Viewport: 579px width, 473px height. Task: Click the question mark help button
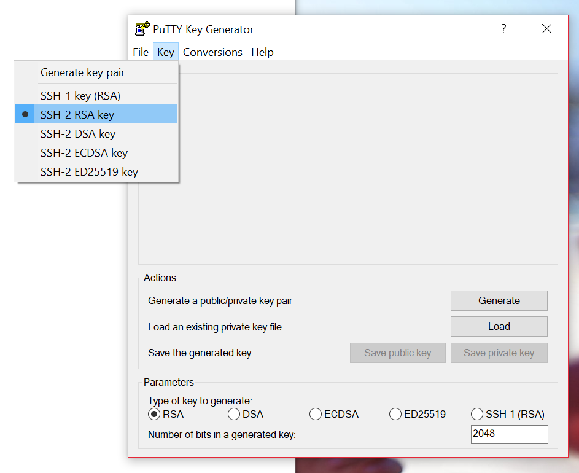pos(503,29)
